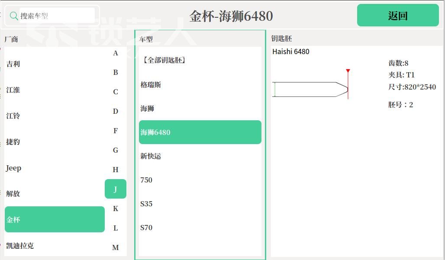Jump to index letter D
The image size is (445, 260).
pos(116,111)
